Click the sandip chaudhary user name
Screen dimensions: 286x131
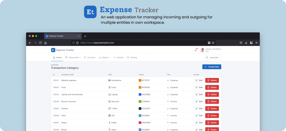click(x=213, y=49)
